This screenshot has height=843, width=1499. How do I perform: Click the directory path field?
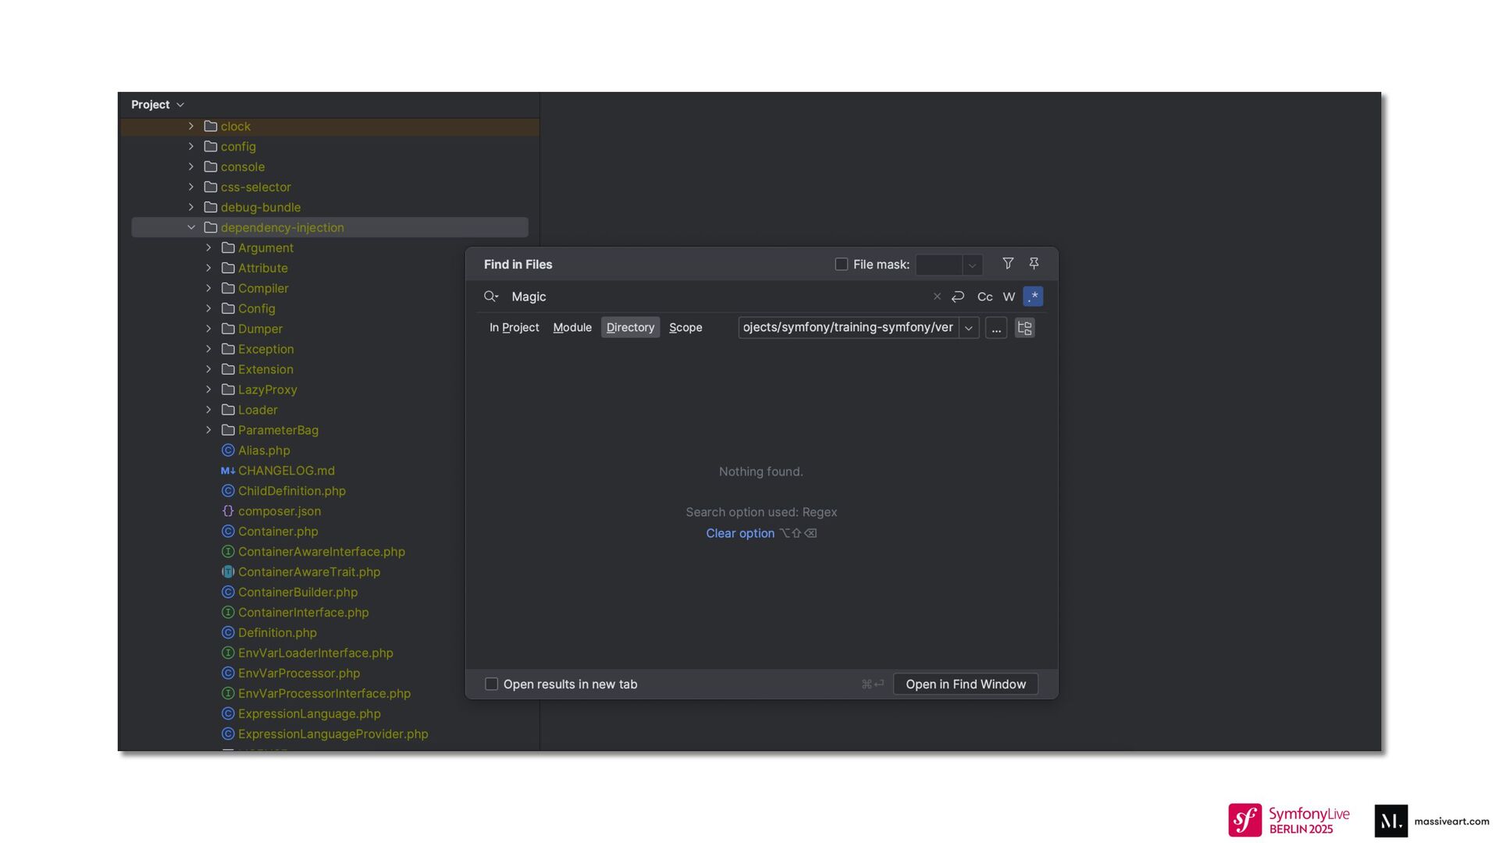tap(849, 327)
